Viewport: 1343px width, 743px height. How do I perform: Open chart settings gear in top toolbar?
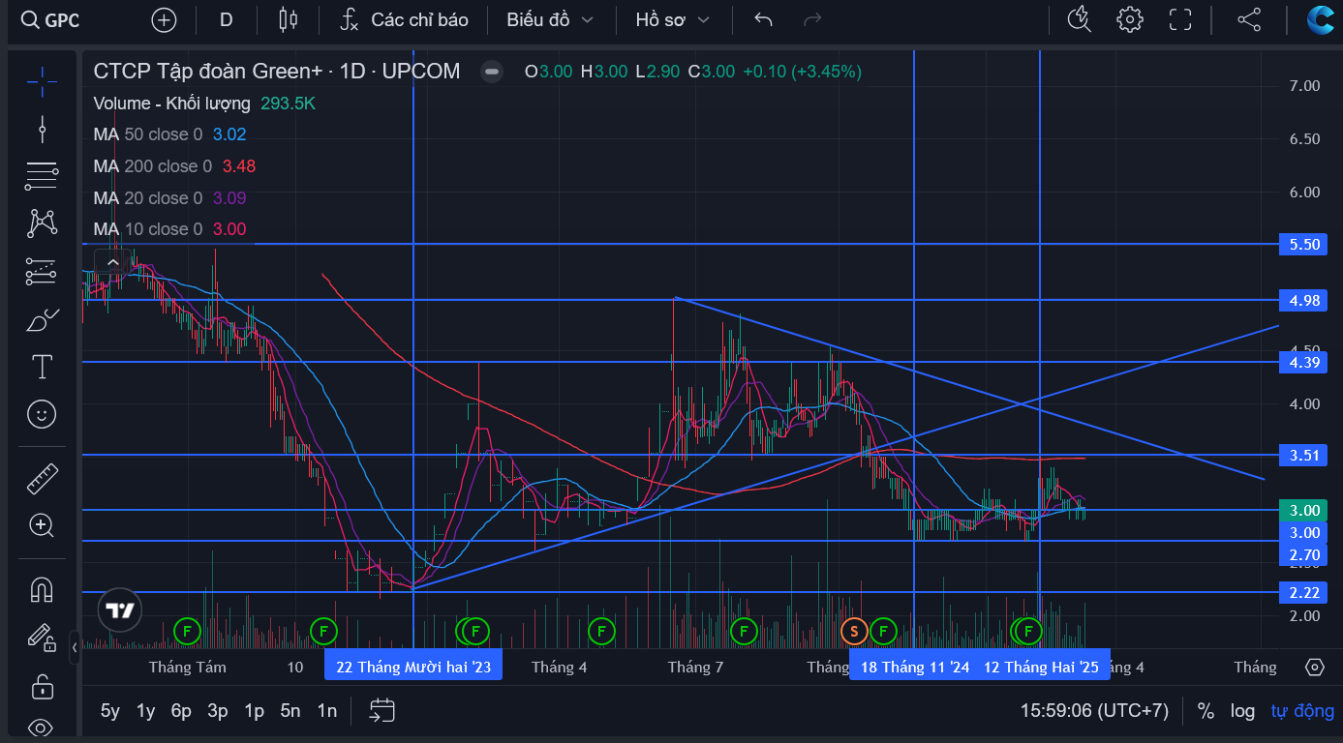pyautogui.click(x=1129, y=19)
